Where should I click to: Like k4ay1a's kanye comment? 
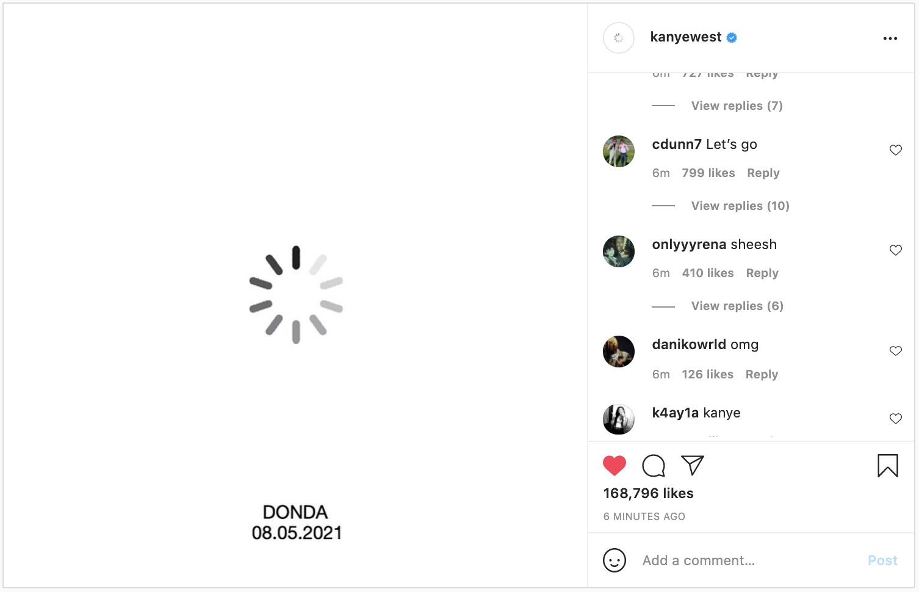895,419
